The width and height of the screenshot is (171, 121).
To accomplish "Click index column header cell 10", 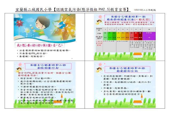I will click(149, 29).
